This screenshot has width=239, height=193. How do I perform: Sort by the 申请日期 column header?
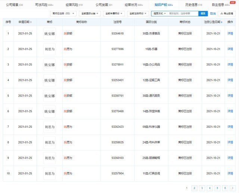(25, 22)
